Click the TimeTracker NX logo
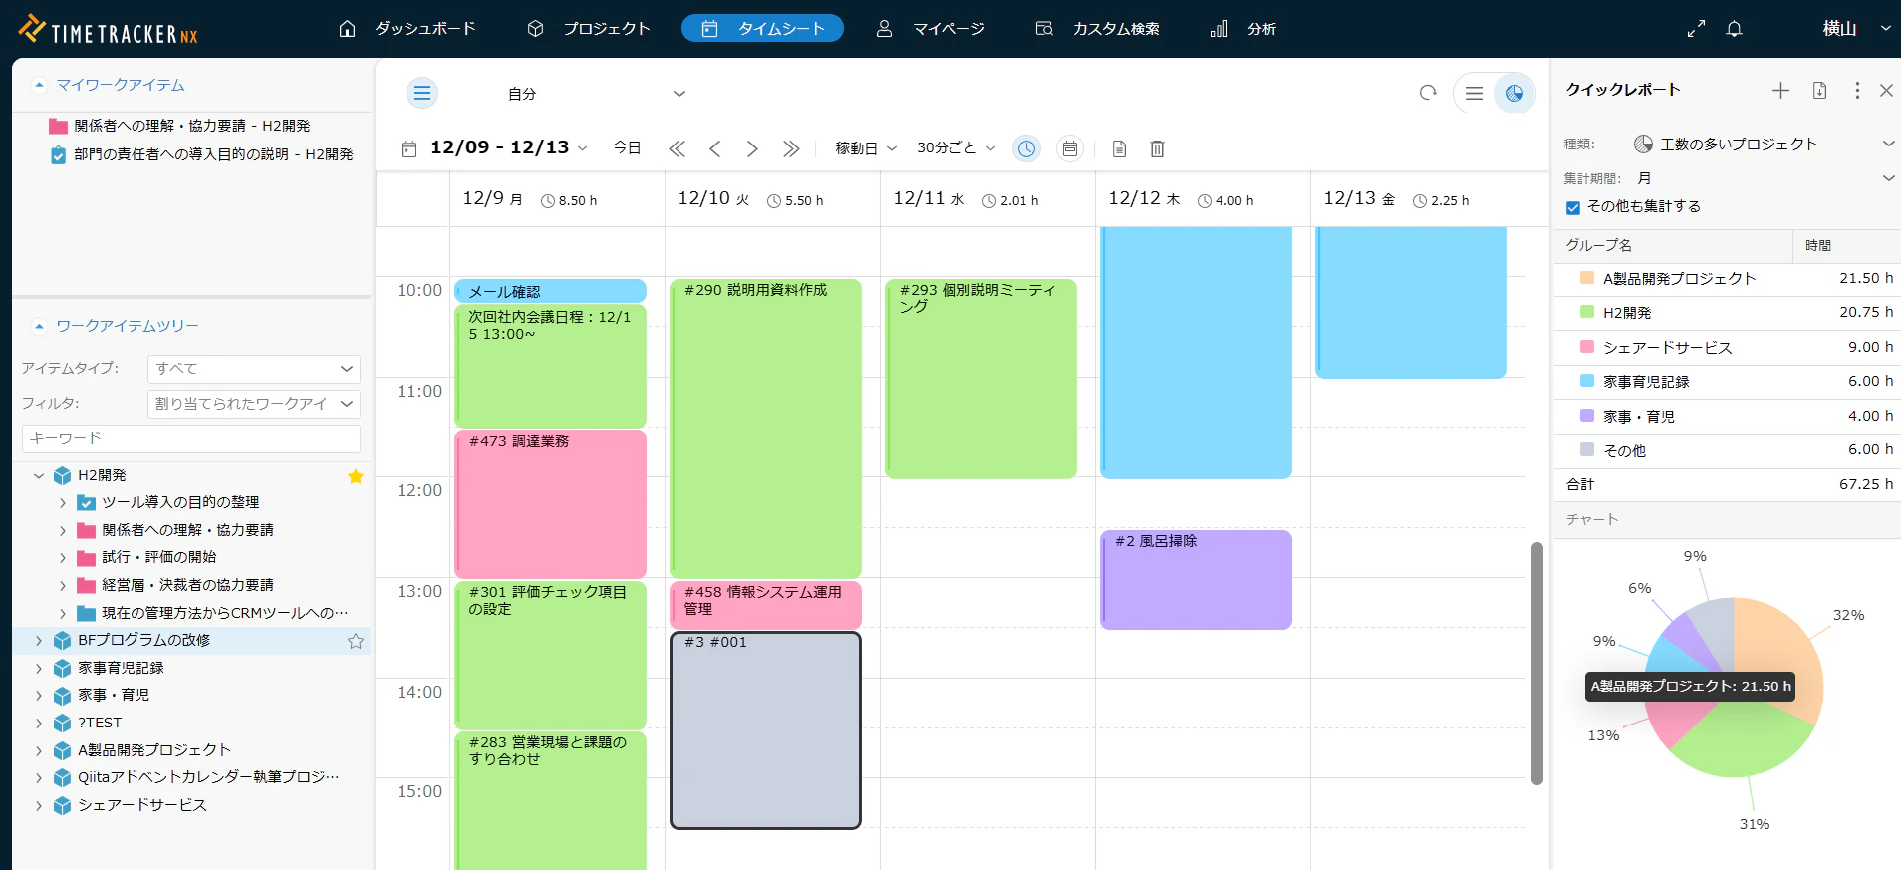The image size is (1901, 870). 108,30
